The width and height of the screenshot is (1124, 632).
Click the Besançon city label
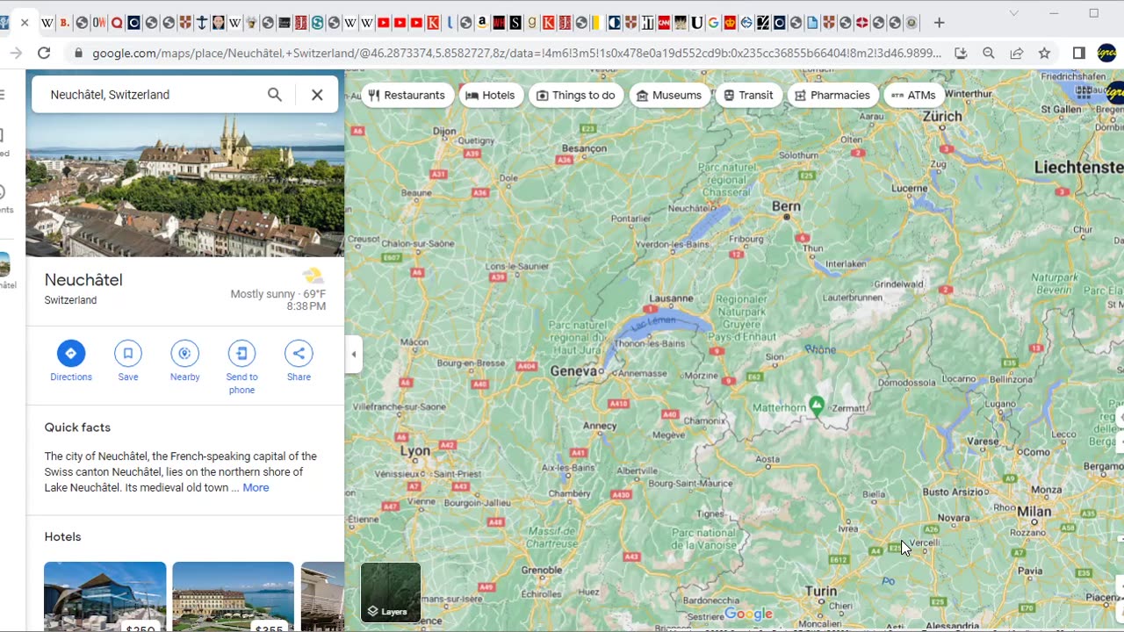(x=585, y=149)
